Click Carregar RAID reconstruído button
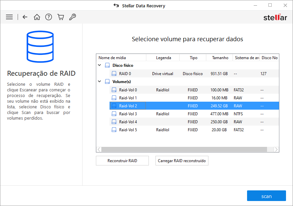 click(x=182, y=161)
